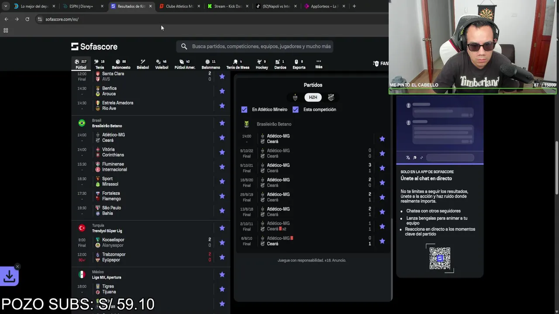Favorite the Fluminense vs Internacional match
559x314 pixels.
point(222,167)
